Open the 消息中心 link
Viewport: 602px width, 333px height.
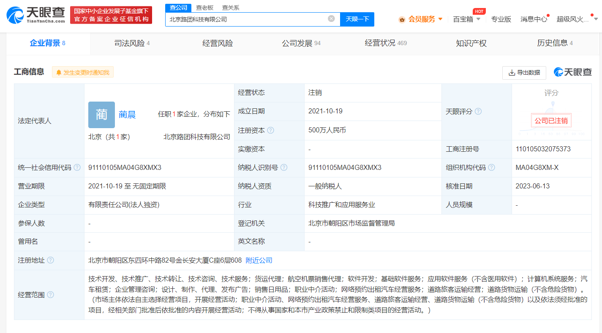coord(534,19)
